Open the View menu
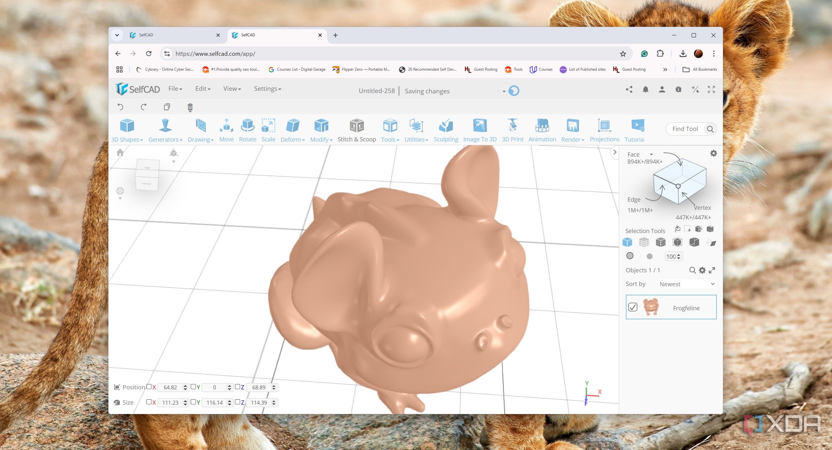 232,89
